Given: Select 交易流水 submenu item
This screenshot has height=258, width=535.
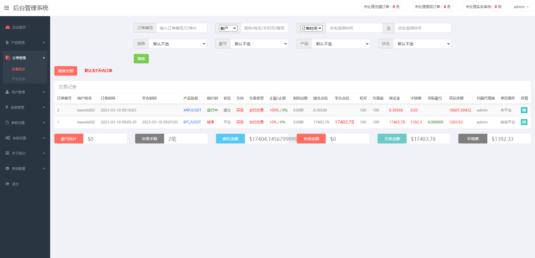Looking at the screenshot, I should (18, 69).
